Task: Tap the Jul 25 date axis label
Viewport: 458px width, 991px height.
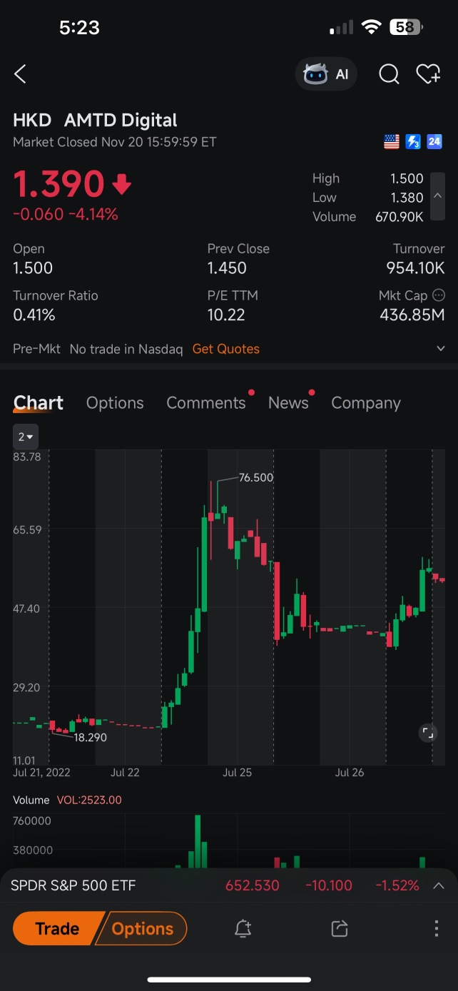Action: point(238,773)
